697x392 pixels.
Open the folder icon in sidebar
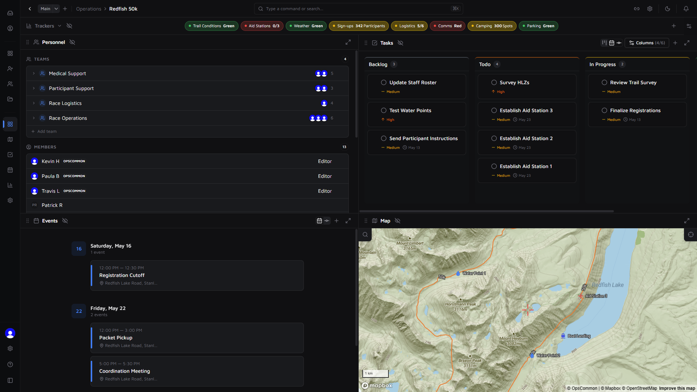coord(10,99)
